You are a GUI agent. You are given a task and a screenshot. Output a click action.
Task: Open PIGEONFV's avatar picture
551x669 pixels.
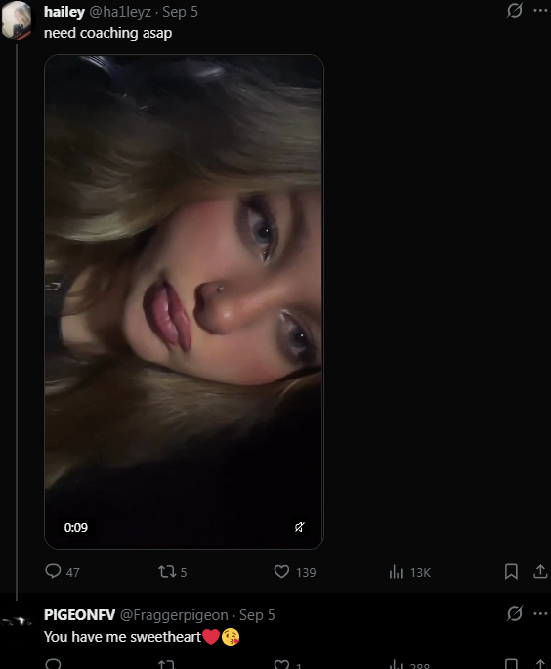coord(17,622)
